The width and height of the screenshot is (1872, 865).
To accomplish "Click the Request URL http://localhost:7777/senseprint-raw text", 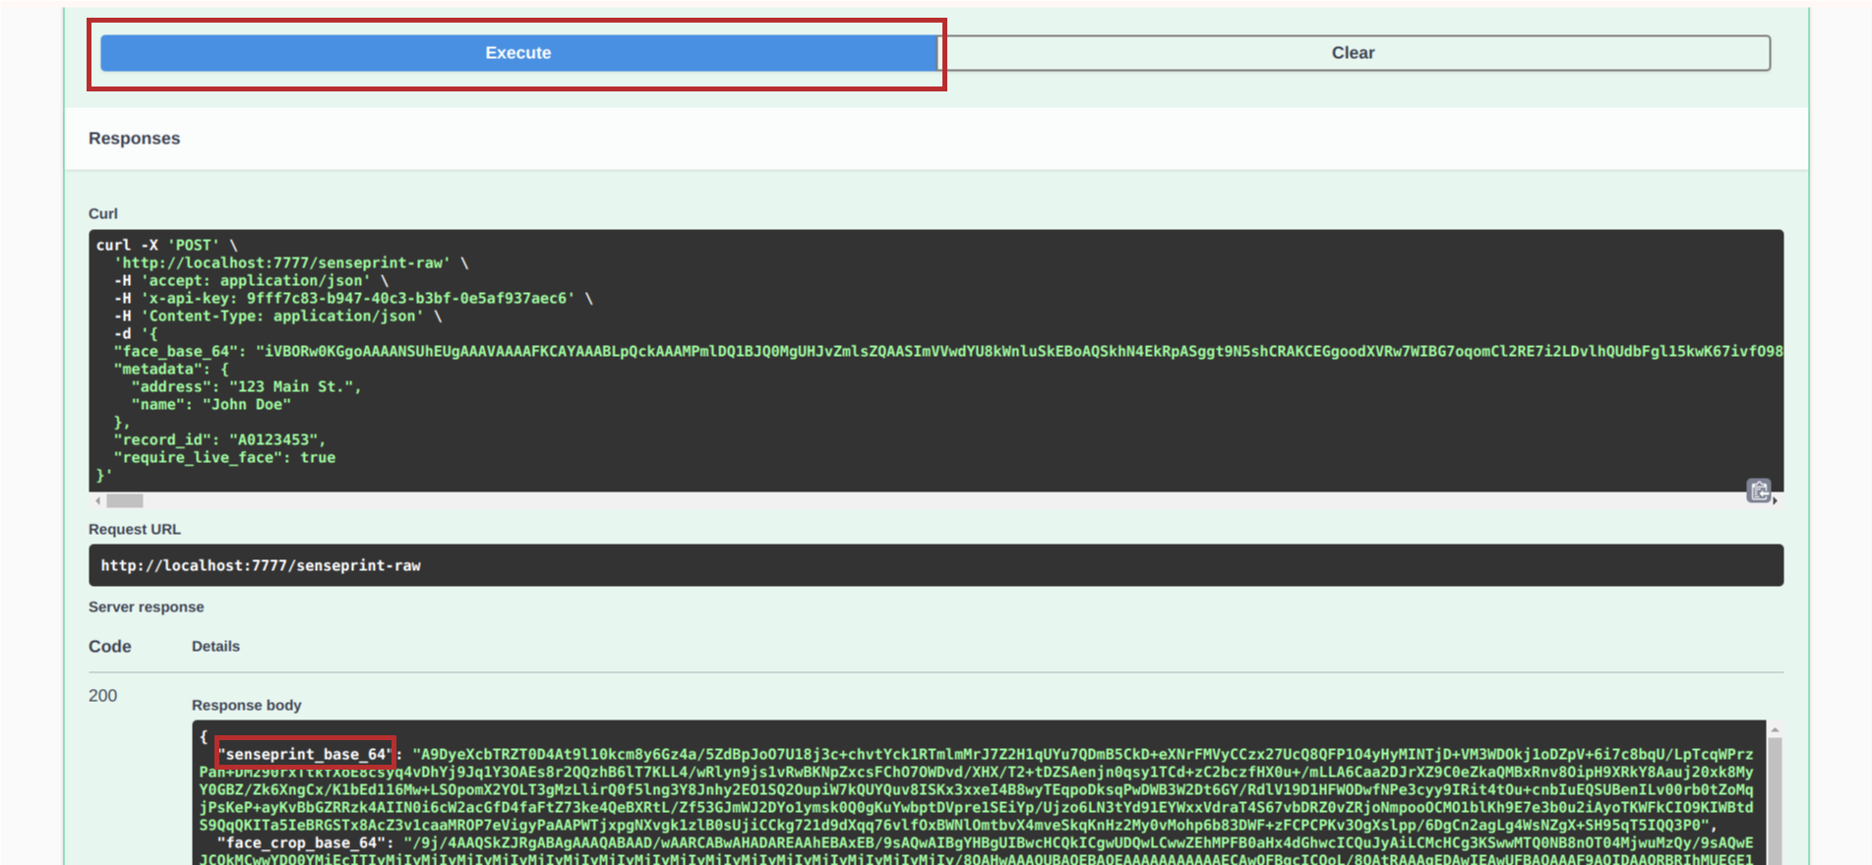I will [261, 566].
